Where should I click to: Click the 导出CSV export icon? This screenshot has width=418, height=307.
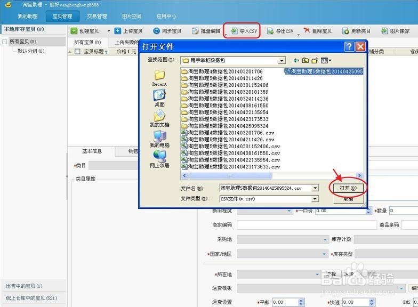[x=270, y=31]
